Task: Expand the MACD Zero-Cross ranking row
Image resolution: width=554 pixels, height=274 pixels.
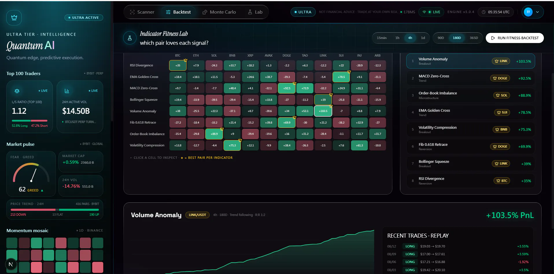Action: tap(471, 78)
